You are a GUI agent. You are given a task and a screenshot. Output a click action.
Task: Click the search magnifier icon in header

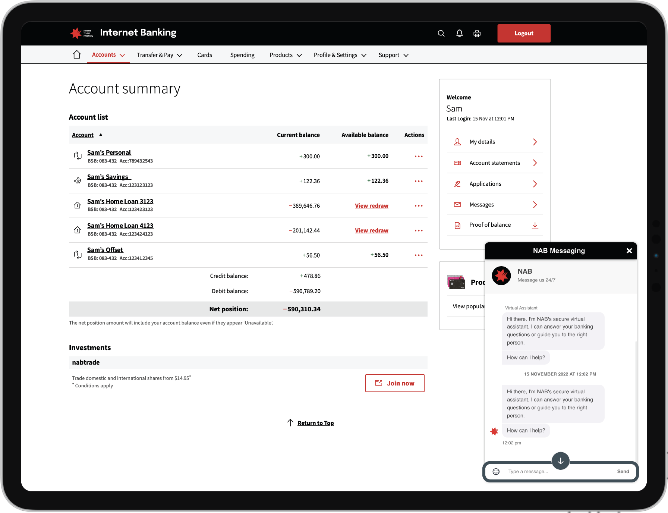pyautogui.click(x=441, y=34)
